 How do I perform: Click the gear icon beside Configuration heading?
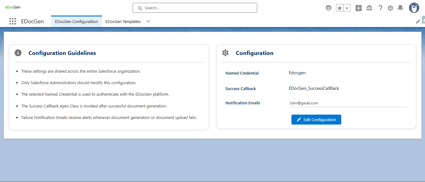pyautogui.click(x=225, y=53)
